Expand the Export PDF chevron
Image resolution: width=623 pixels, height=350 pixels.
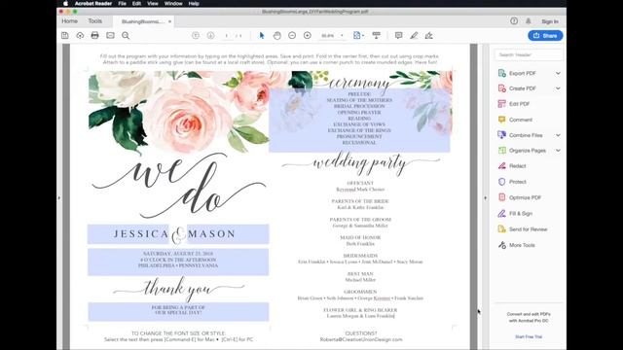pyautogui.click(x=558, y=74)
